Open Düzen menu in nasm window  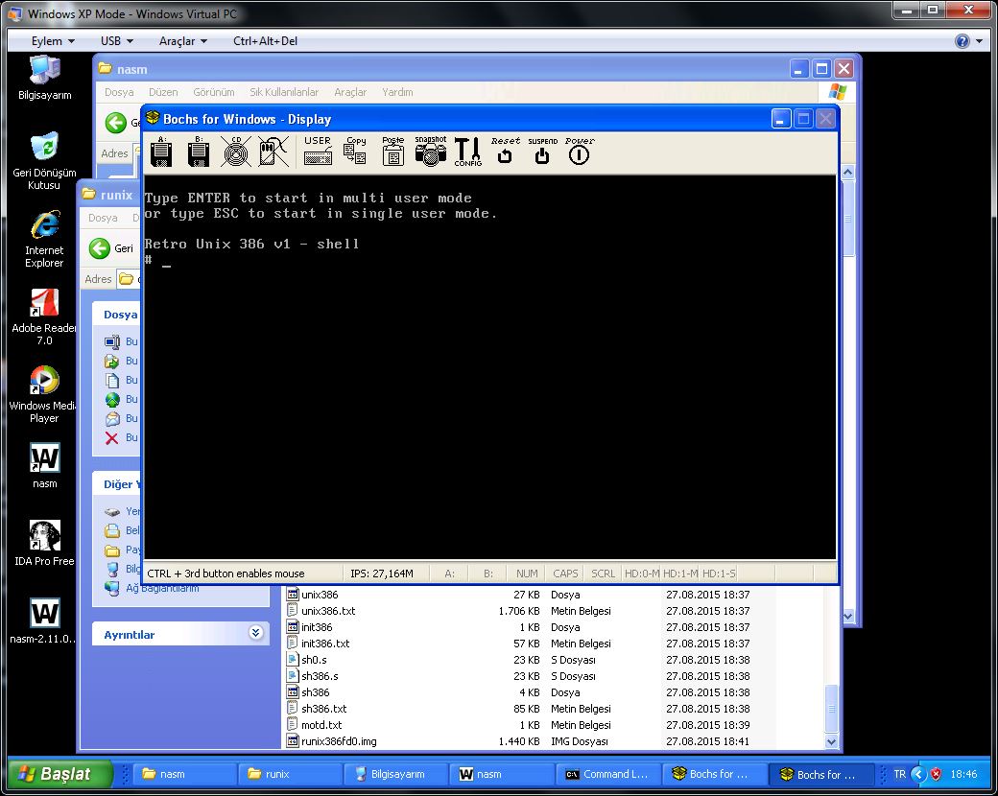(x=163, y=92)
